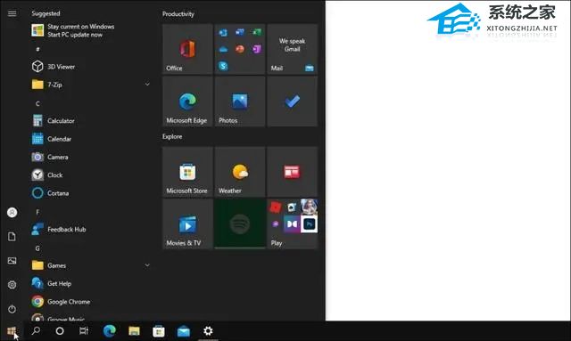Launch Microsoft Edge from the Productivity tiles
The width and height of the screenshot is (571, 341).
coord(187,101)
